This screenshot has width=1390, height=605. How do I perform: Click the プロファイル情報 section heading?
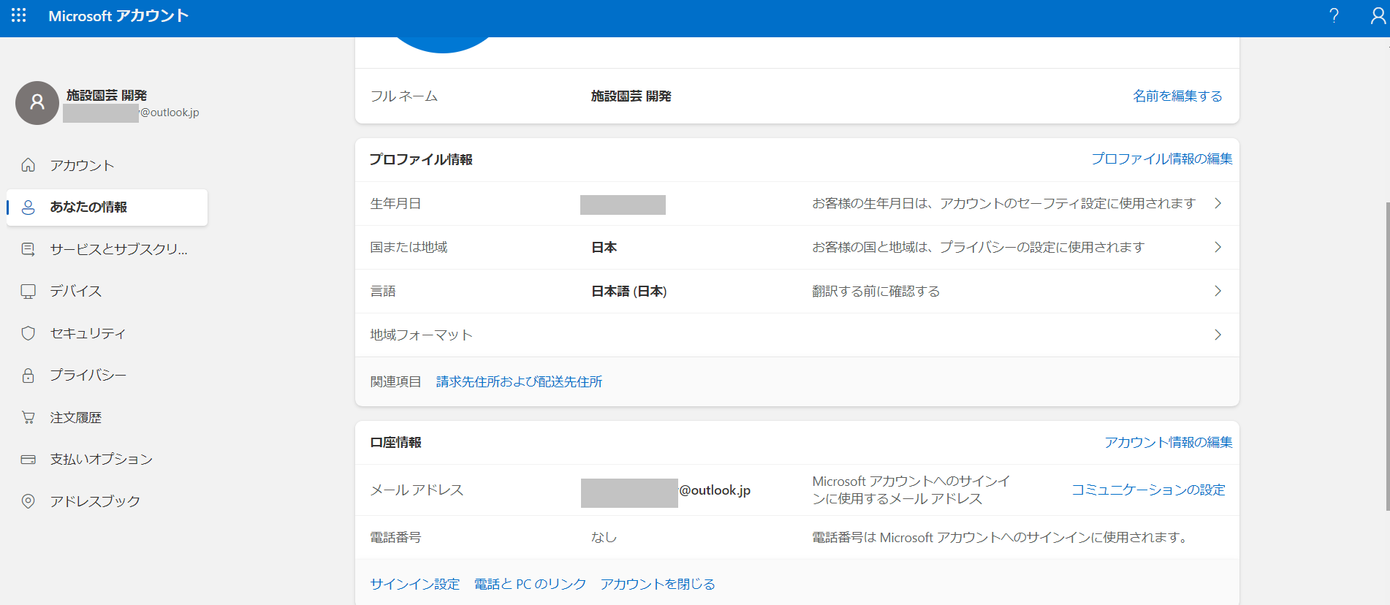pos(421,159)
